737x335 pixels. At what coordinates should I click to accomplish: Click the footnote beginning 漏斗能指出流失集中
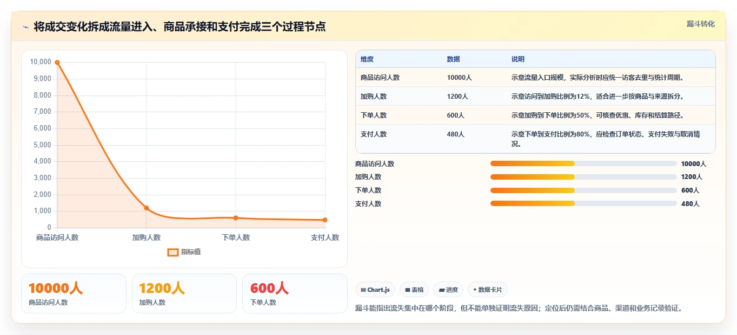(x=519, y=309)
